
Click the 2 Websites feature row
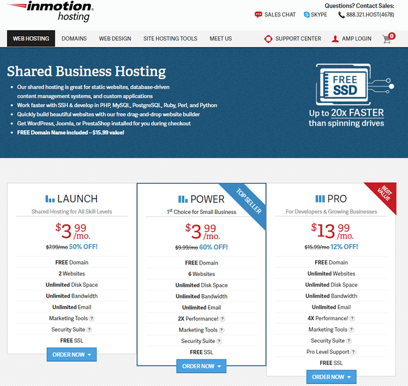click(x=72, y=273)
